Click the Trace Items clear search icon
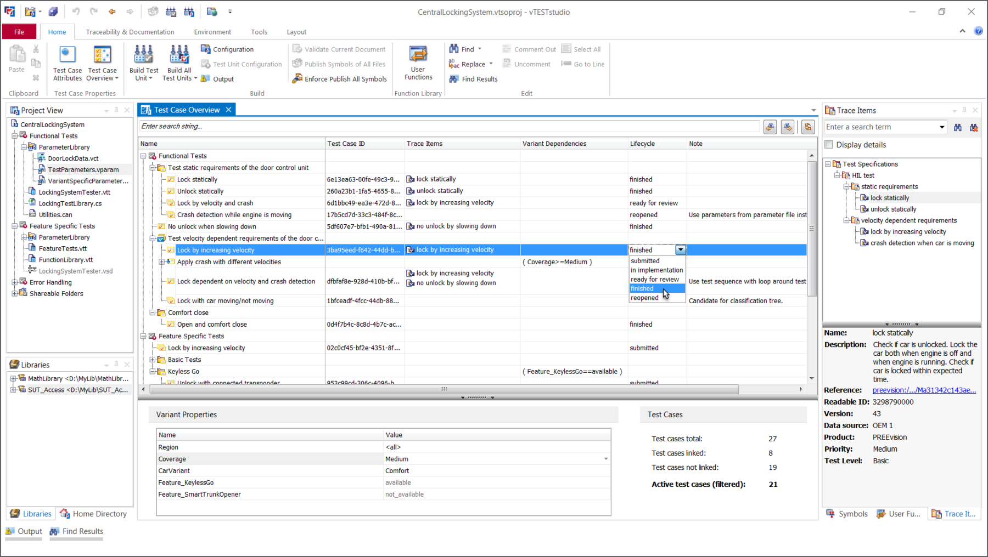The width and height of the screenshot is (988, 557). click(974, 127)
